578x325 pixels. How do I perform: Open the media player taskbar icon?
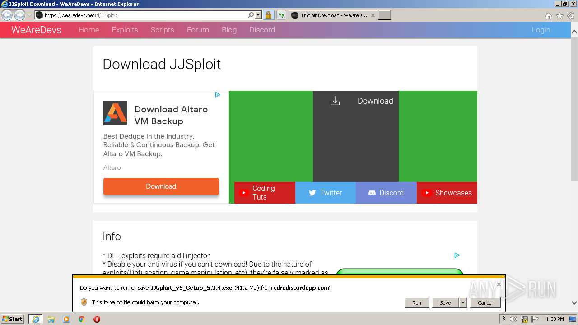[x=66, y=319]
